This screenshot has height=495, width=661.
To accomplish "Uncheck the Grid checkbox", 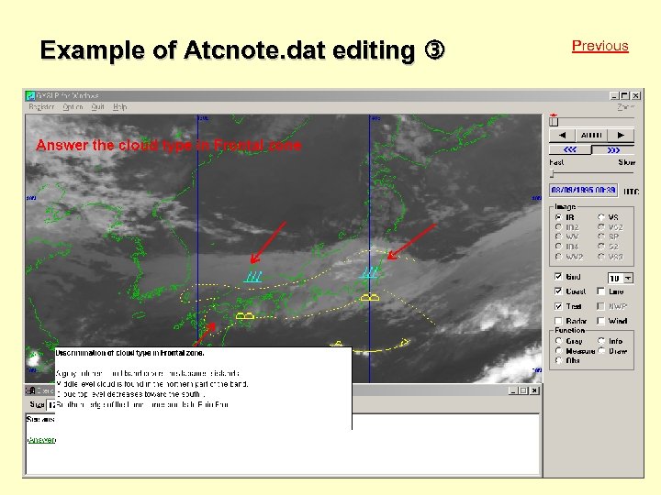I will click(x=558, y=277).
